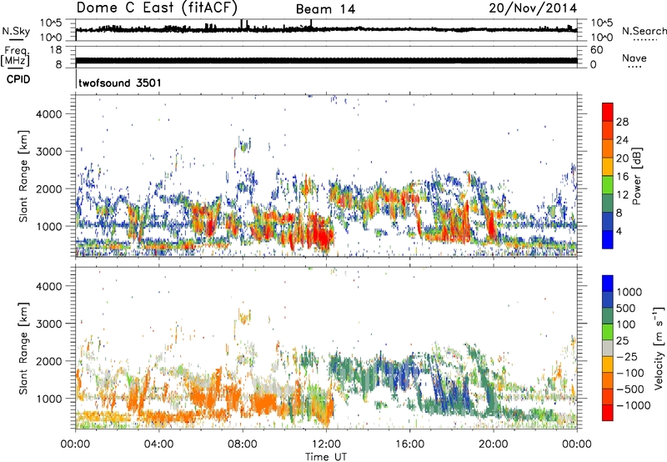Screen dimensions: 667x462
Task: Click the red bottom segment of Velocity color bar
Action: pos(608,413)
